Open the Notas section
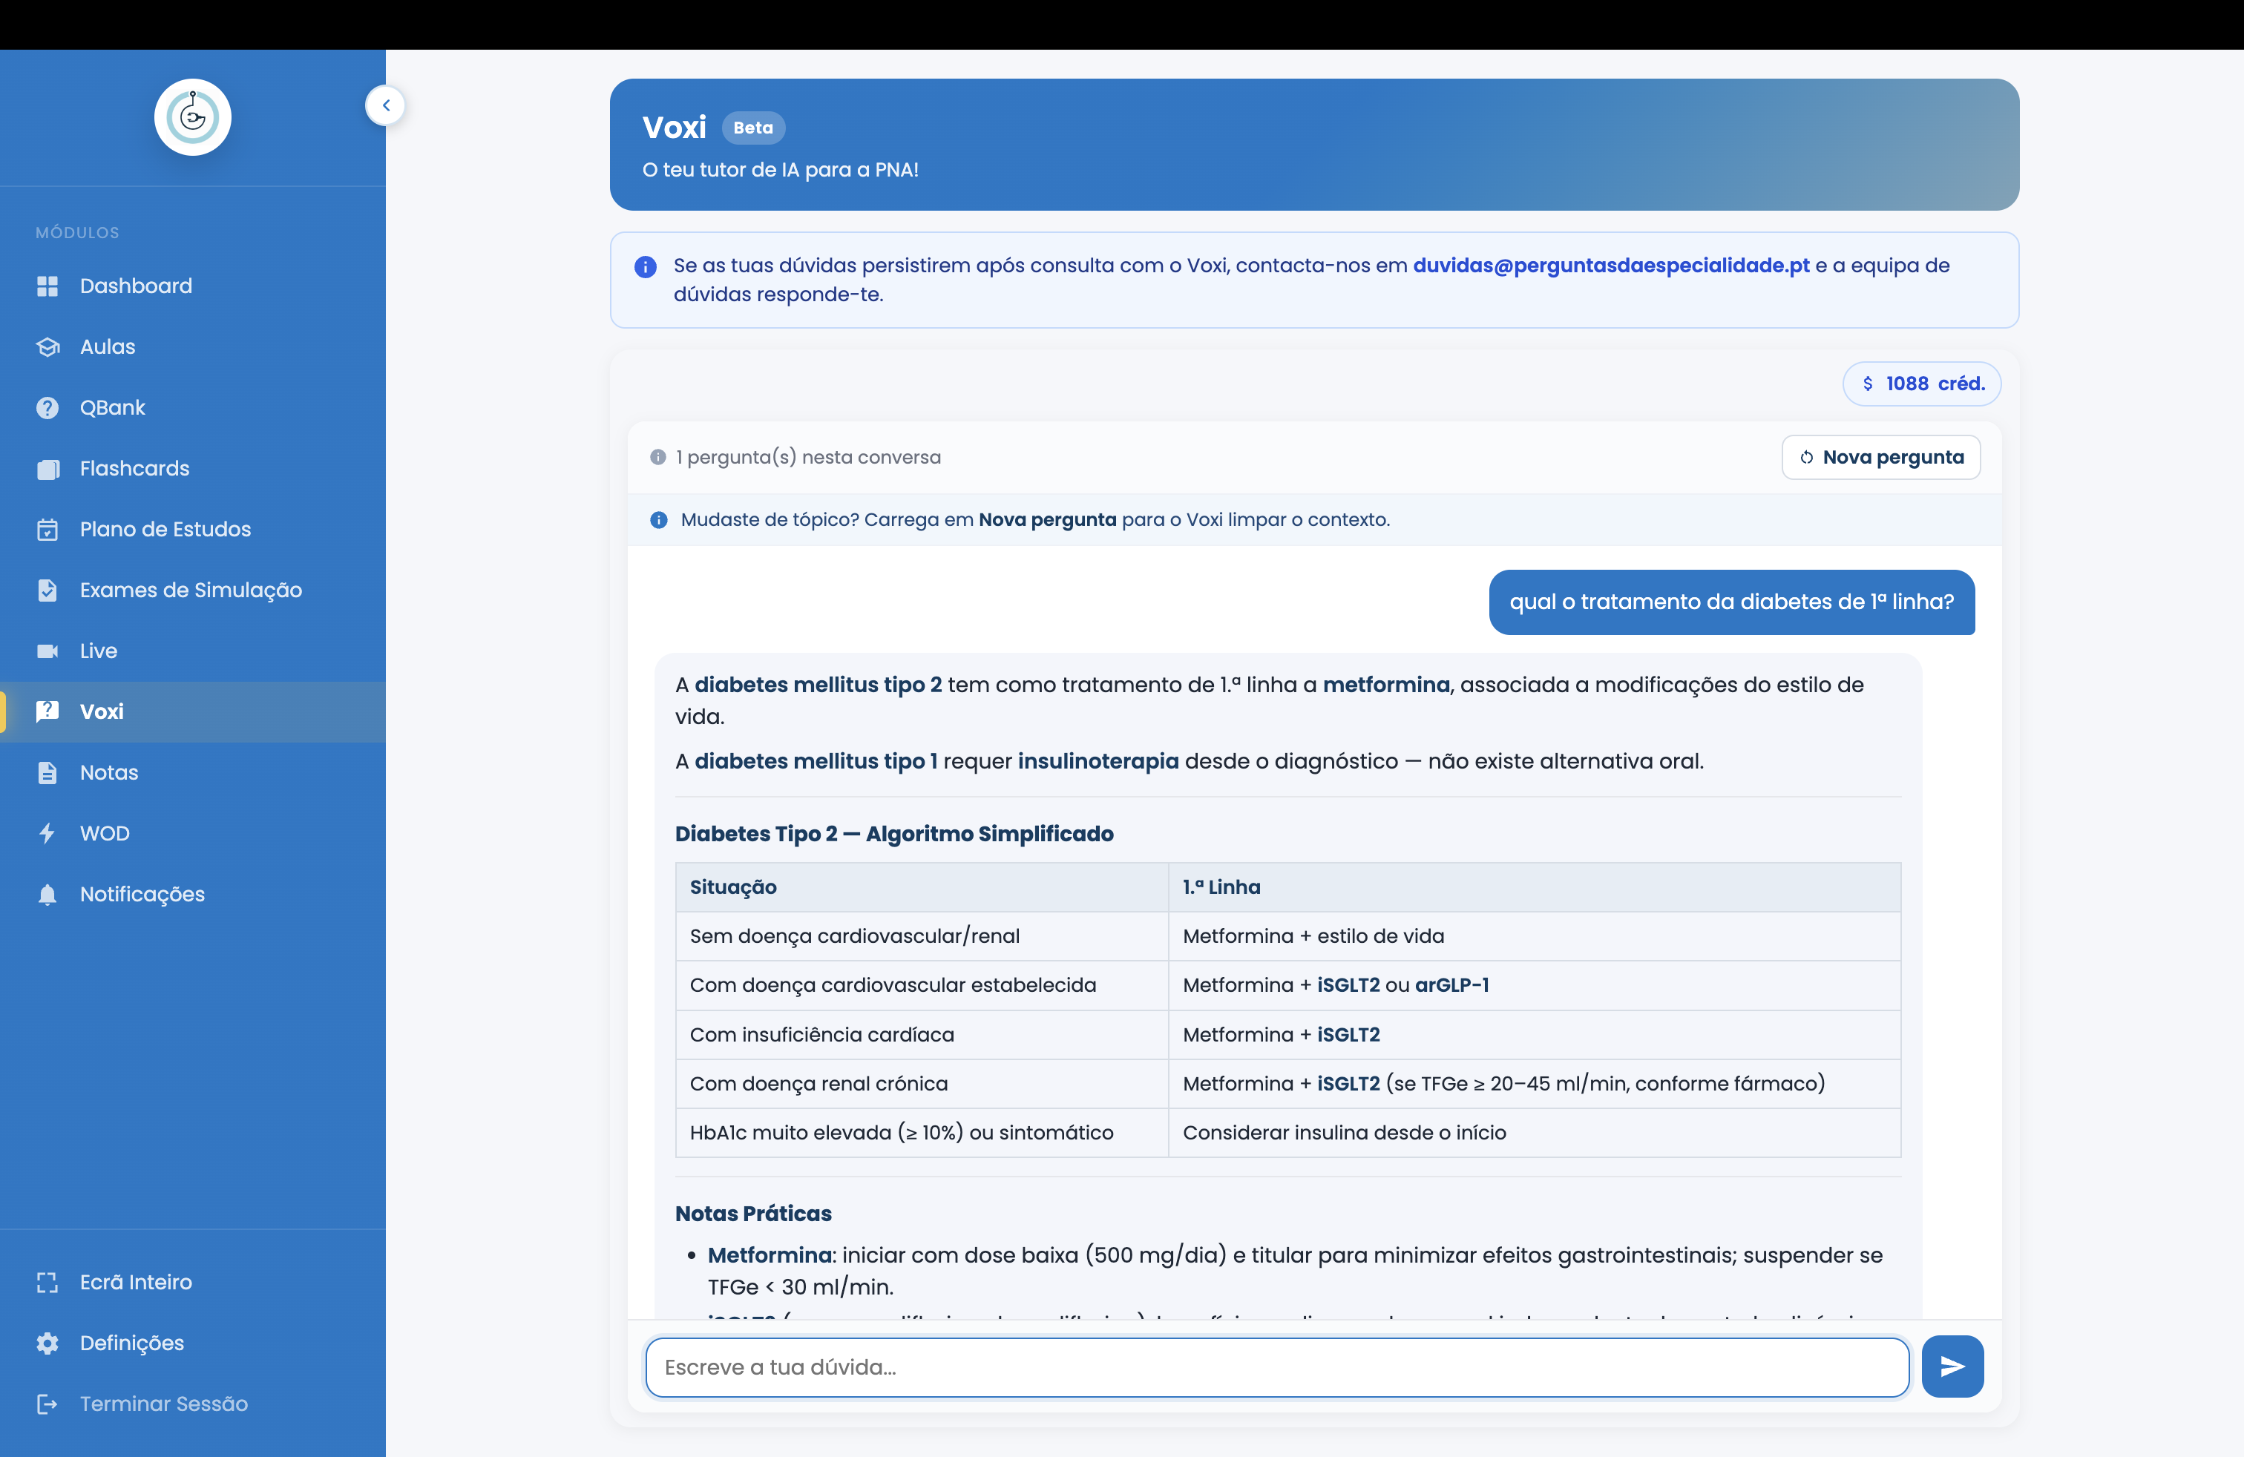 tap(192, 773)
